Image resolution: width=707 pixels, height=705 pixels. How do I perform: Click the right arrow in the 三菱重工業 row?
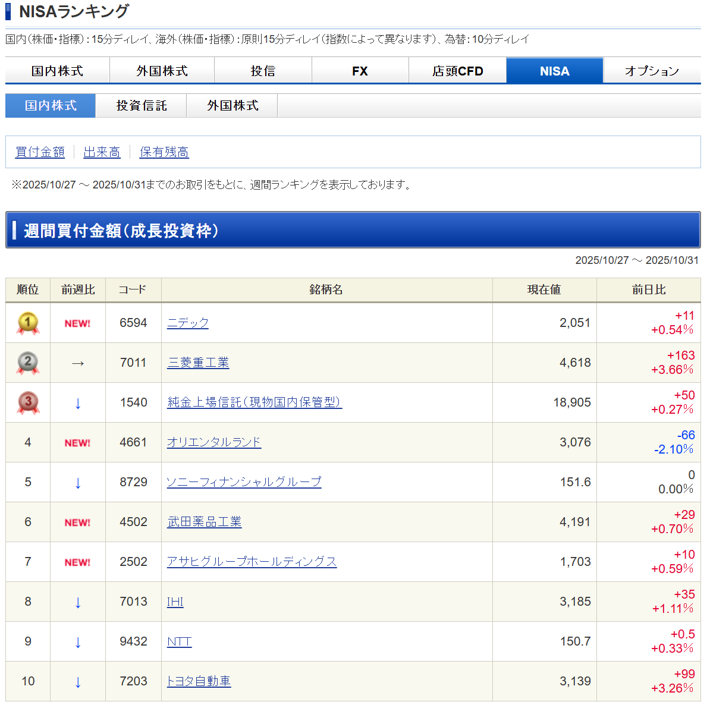78,363
